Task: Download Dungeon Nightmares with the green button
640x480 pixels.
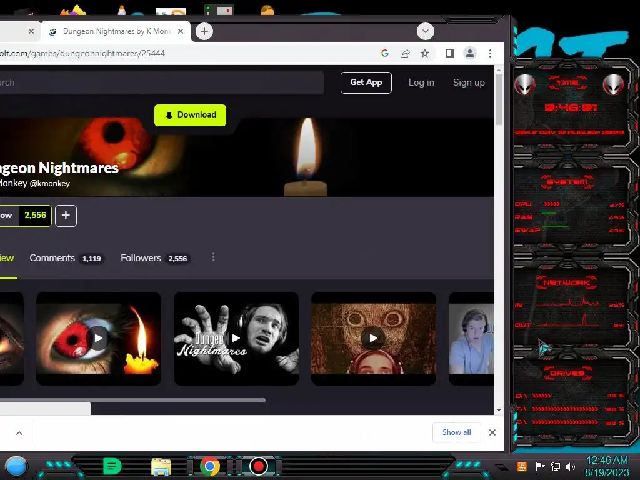Action: coord(190,115)
